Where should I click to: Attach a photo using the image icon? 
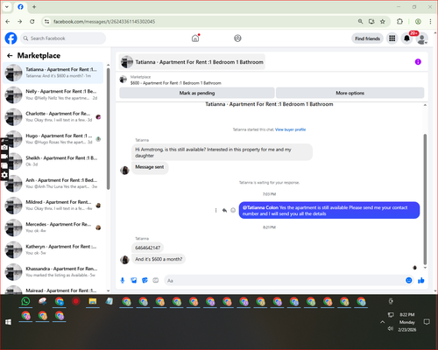click(133, 280)
